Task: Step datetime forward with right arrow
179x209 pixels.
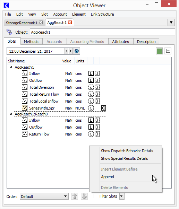Action: pos(71,51)
